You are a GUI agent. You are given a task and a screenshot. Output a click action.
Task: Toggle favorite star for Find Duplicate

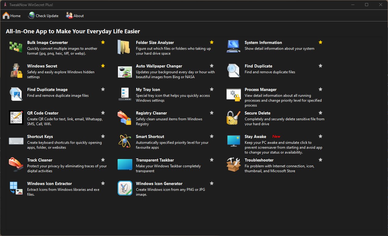(320, 66)
